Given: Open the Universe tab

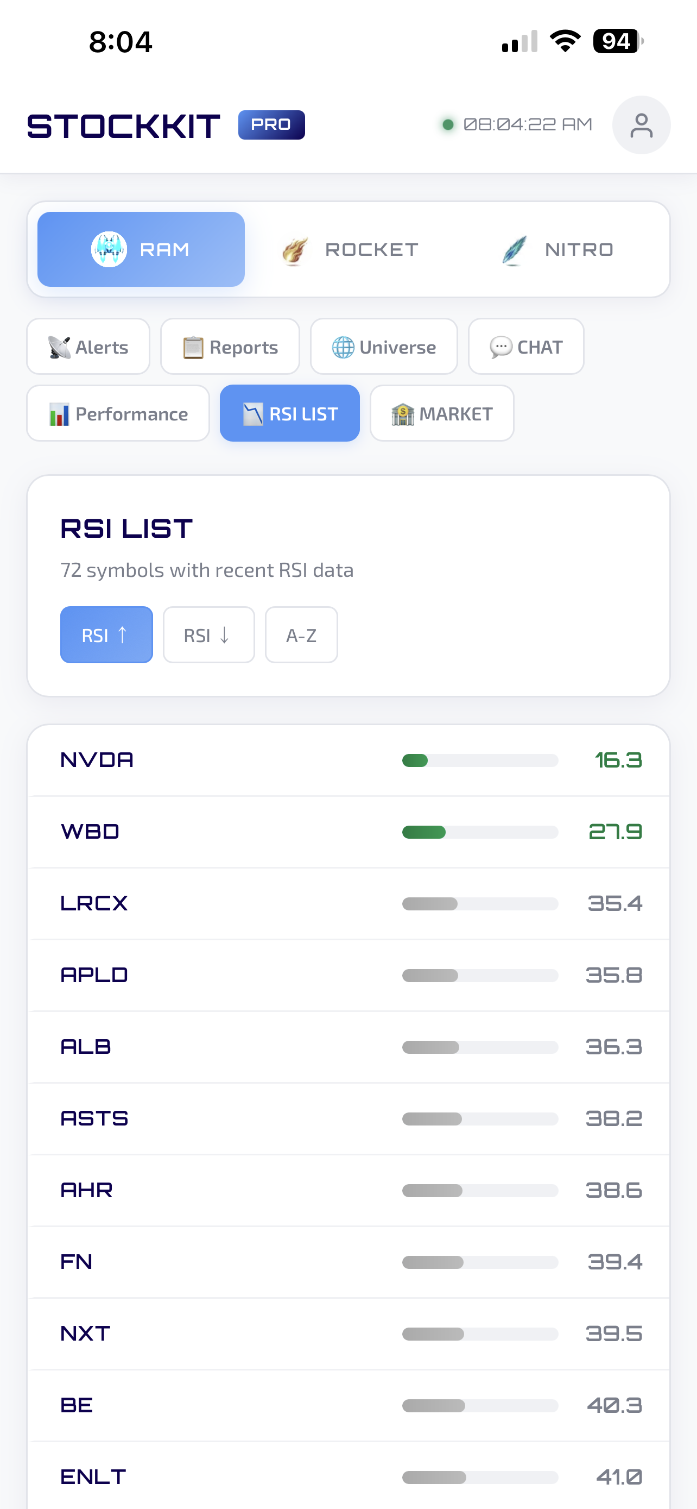Looking at the screenshot, I should [384, 346].
